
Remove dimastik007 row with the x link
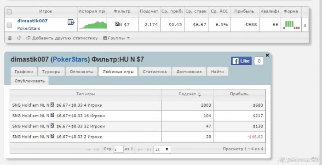click(305, 25)
